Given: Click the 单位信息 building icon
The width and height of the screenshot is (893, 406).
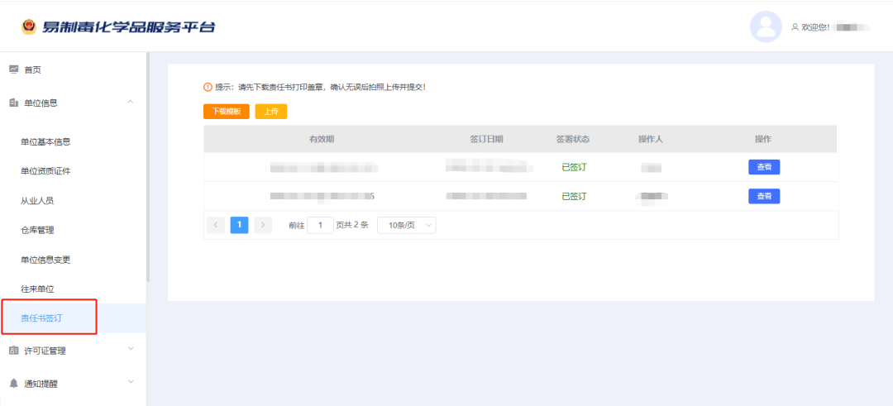Looking at the screenshot, I should coord(13,103).
